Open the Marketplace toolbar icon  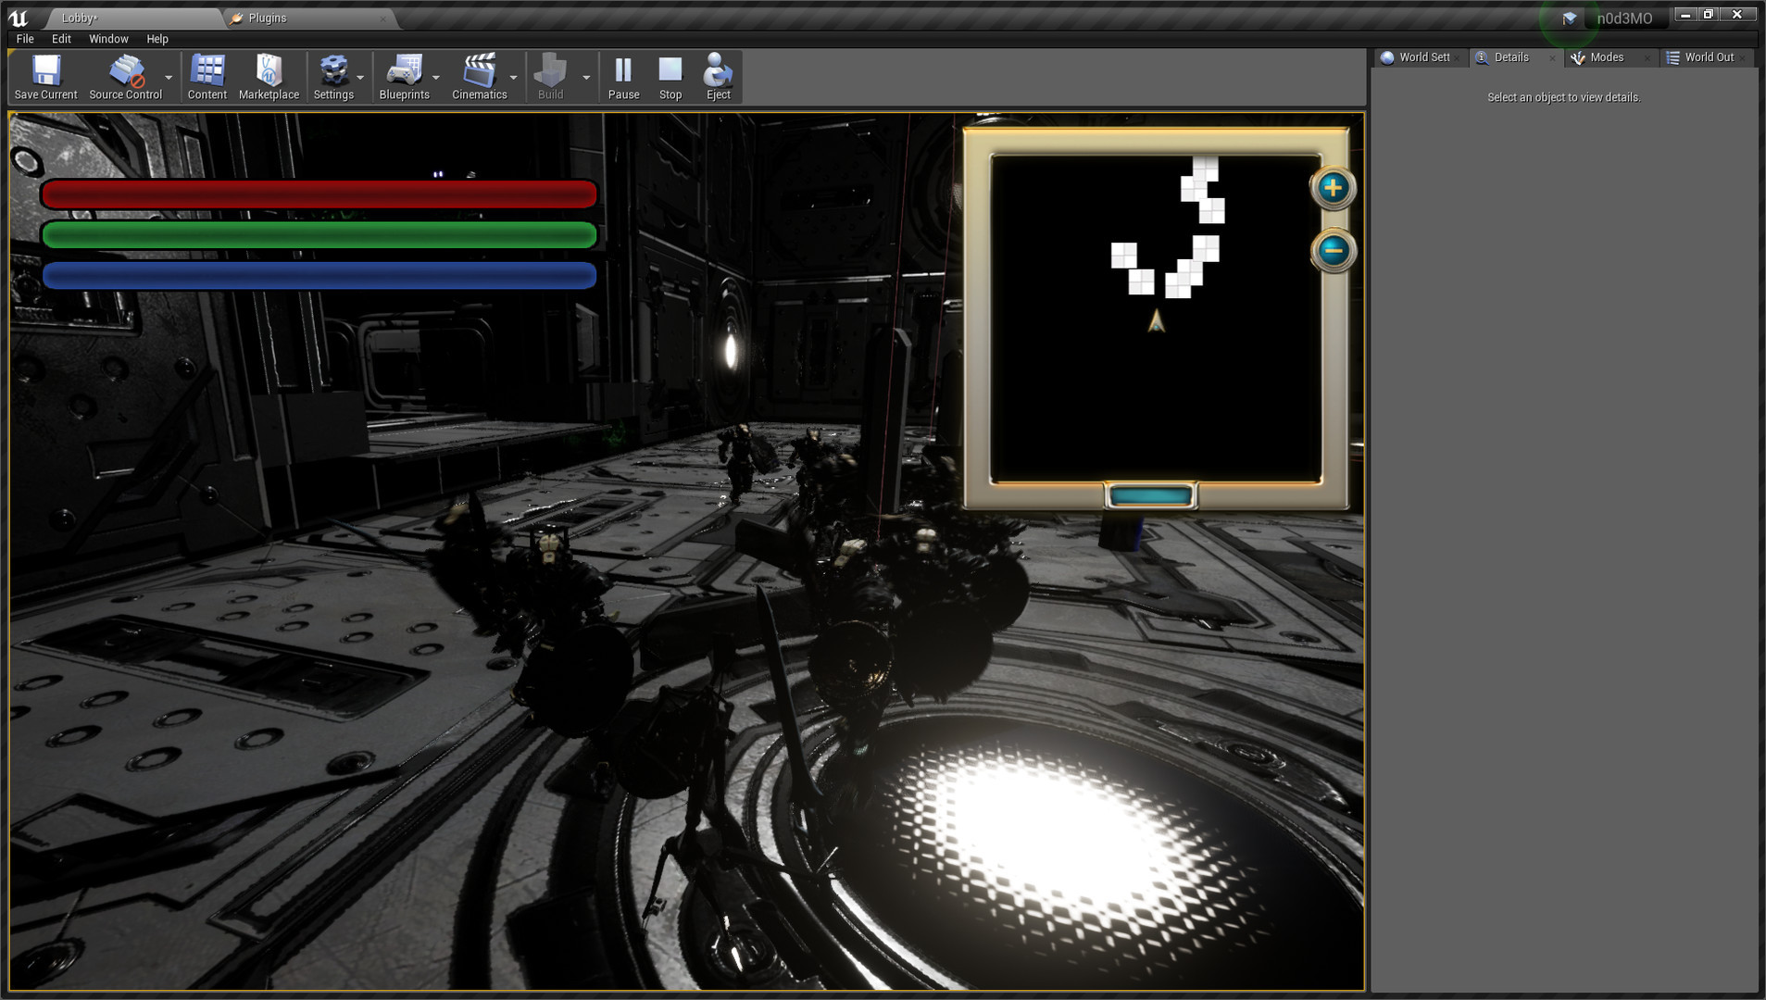tap(269, 77)
